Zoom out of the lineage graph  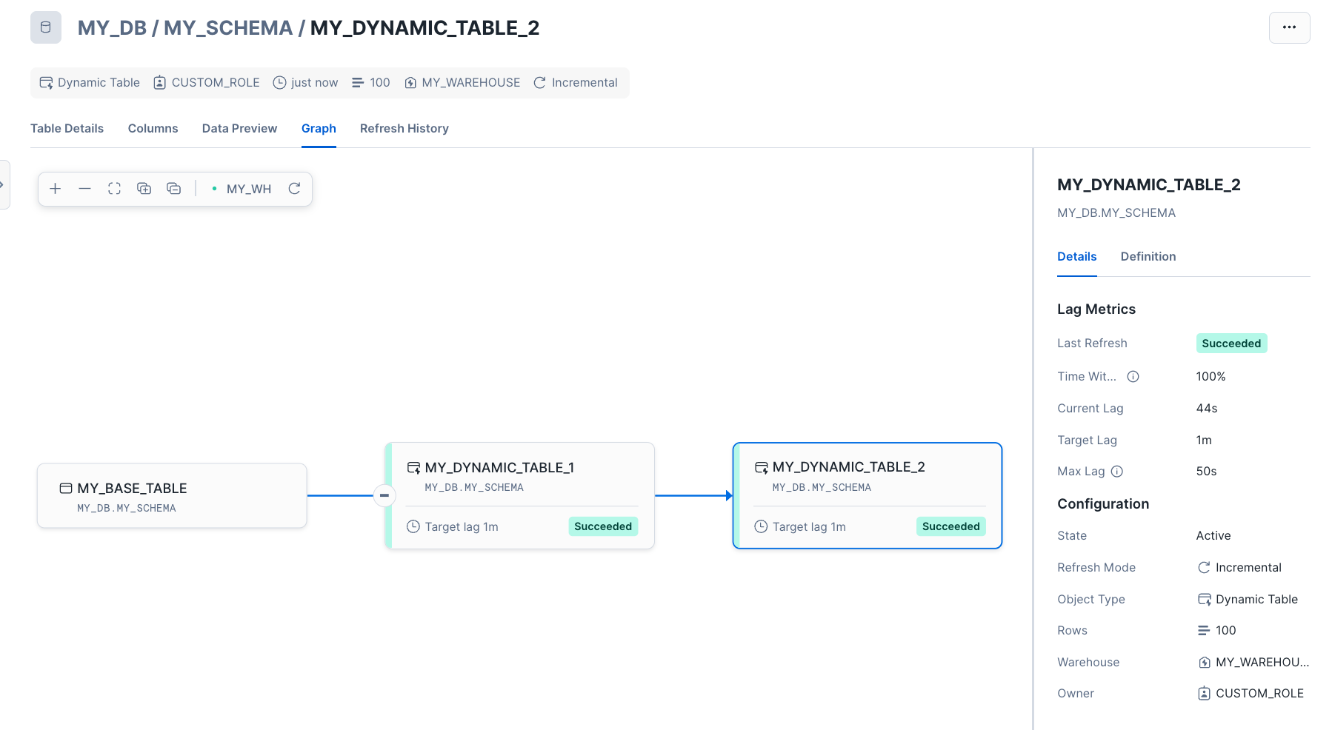point(84,189)
